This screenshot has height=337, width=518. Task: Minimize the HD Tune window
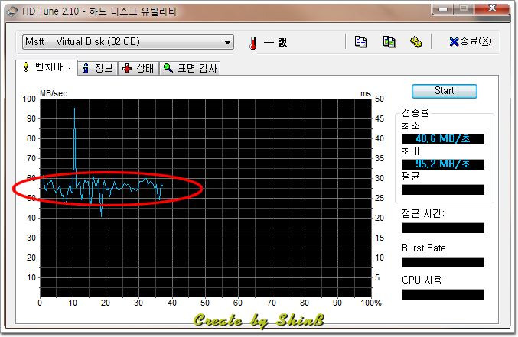[x=443, y=8]
